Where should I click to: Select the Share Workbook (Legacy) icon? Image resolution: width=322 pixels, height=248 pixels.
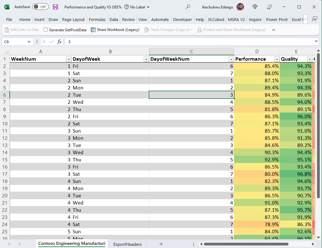[x=93, y=30]
